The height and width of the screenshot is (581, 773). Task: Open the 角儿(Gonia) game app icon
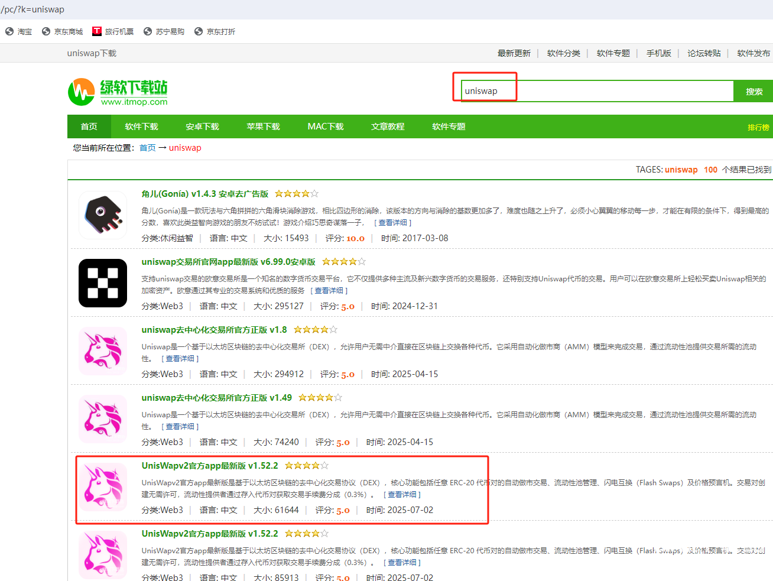(103, 215)
